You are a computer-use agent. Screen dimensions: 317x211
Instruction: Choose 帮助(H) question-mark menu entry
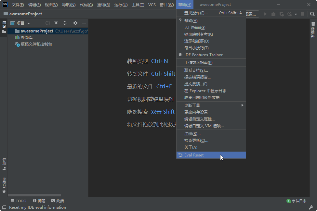[211, 20]
